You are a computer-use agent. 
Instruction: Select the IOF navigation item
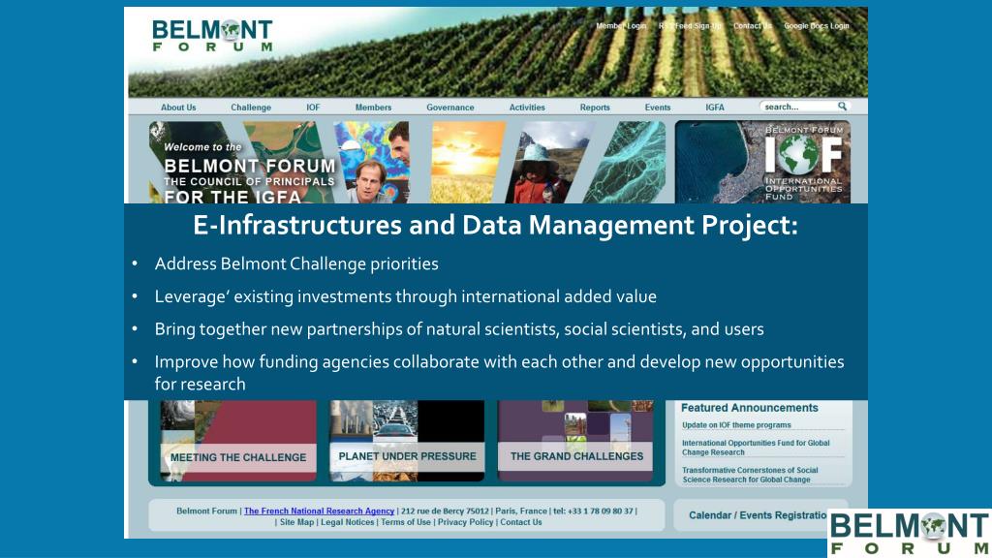point(313,108)
